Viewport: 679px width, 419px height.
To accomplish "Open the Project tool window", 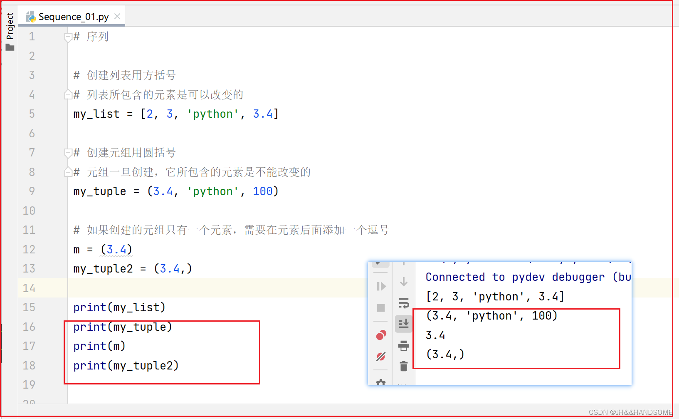I will (10, 26).
